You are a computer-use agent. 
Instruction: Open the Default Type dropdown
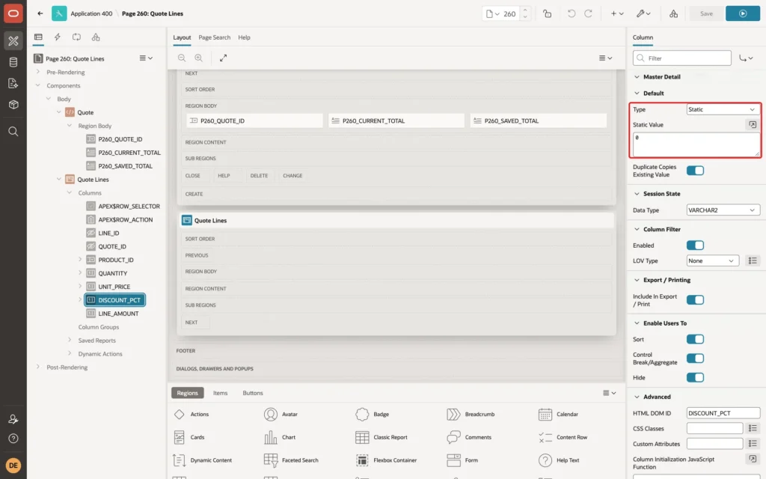(723, 109)
